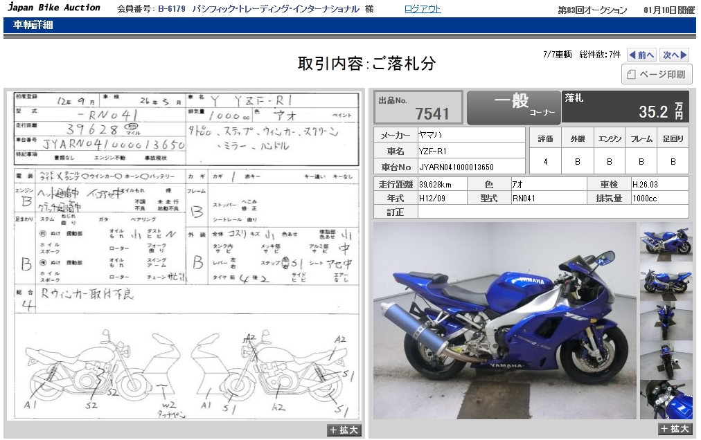Click the empty 訂正 correction field
The height and width of the screenshot is (440, 701).
553,212
